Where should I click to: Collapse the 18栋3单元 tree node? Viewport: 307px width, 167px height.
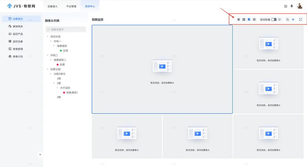pos(51,74)
